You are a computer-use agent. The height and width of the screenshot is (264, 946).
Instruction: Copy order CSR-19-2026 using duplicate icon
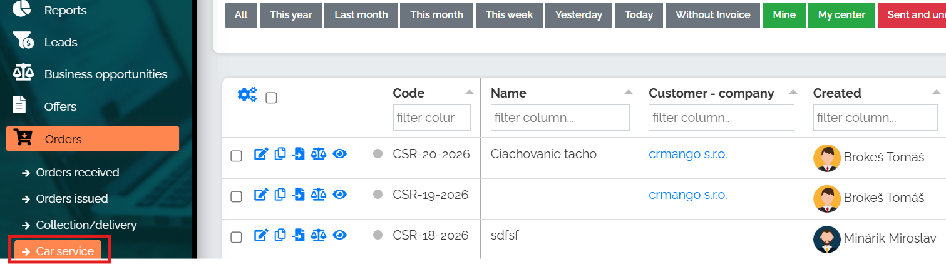click(280, 195)
